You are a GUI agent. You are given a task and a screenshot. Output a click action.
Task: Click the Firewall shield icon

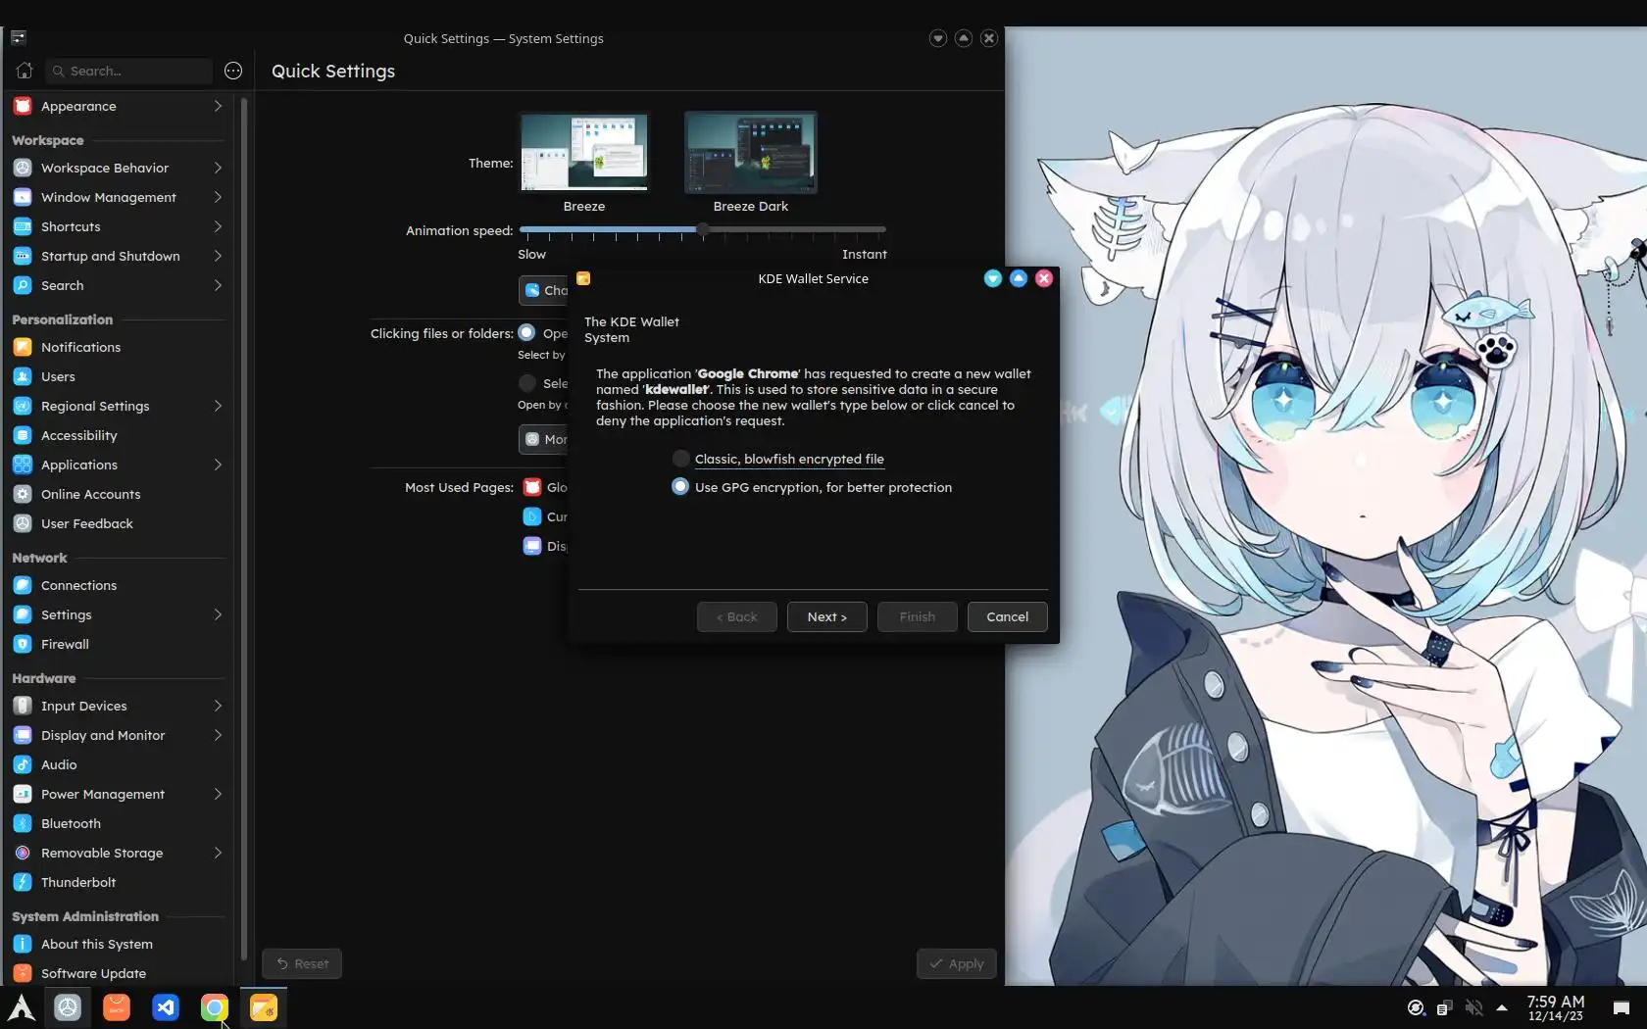23,644
